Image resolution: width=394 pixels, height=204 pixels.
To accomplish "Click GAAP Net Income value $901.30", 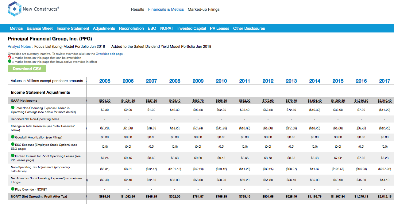I will 105,101.
